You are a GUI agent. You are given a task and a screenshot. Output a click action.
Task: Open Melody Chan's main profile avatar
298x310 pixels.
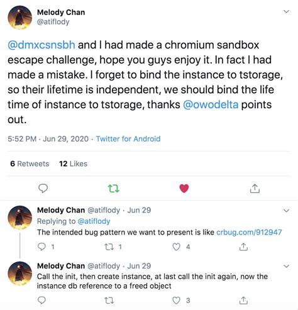pyautogui.click(x=20, y=18)
